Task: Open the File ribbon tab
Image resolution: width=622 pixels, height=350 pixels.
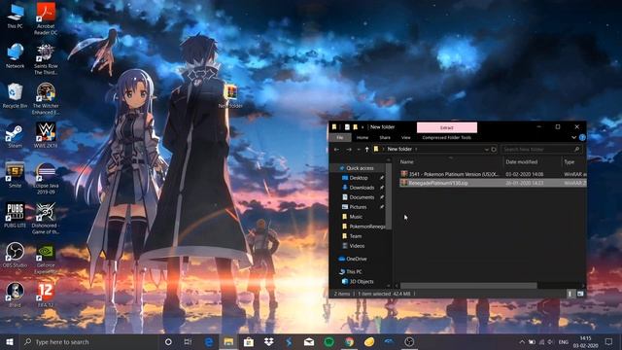Action: coord(340,138)
